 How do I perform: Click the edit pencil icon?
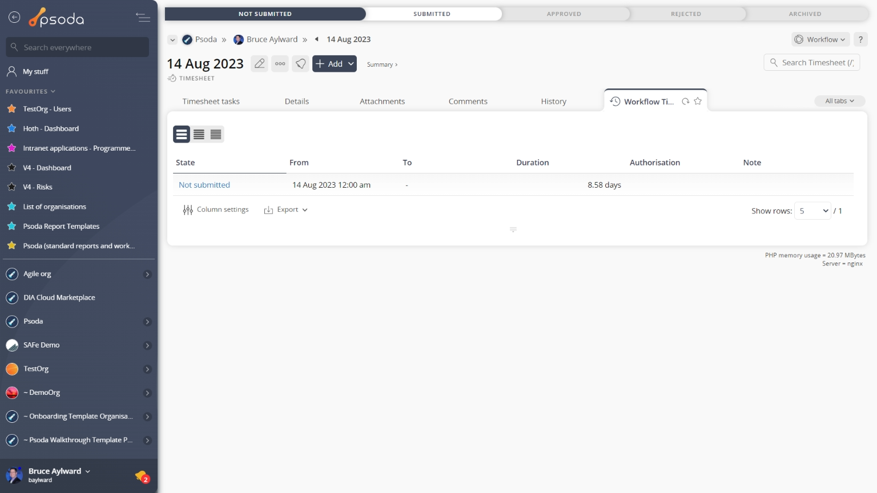259,63
